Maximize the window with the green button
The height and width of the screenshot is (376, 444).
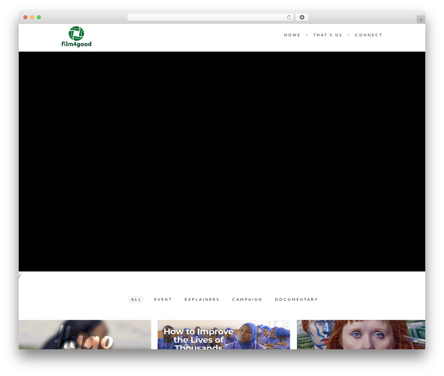[39, 17]
